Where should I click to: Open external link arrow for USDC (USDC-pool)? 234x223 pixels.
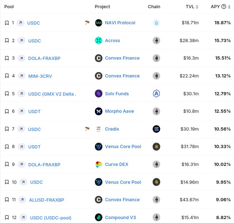[x=23, y=218]
